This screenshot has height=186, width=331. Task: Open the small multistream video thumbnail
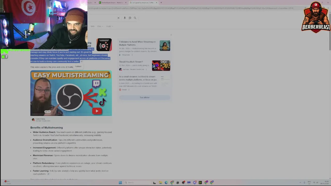(104, 45)
